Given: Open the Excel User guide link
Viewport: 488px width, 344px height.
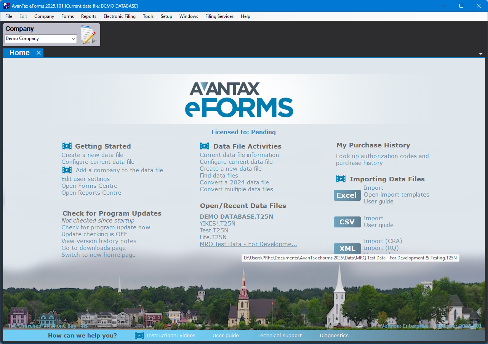Looking at the screenshot, I should [379, 202].
